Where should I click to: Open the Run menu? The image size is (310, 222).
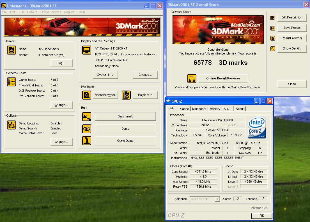pyautogui.click(x=21, y=12)
